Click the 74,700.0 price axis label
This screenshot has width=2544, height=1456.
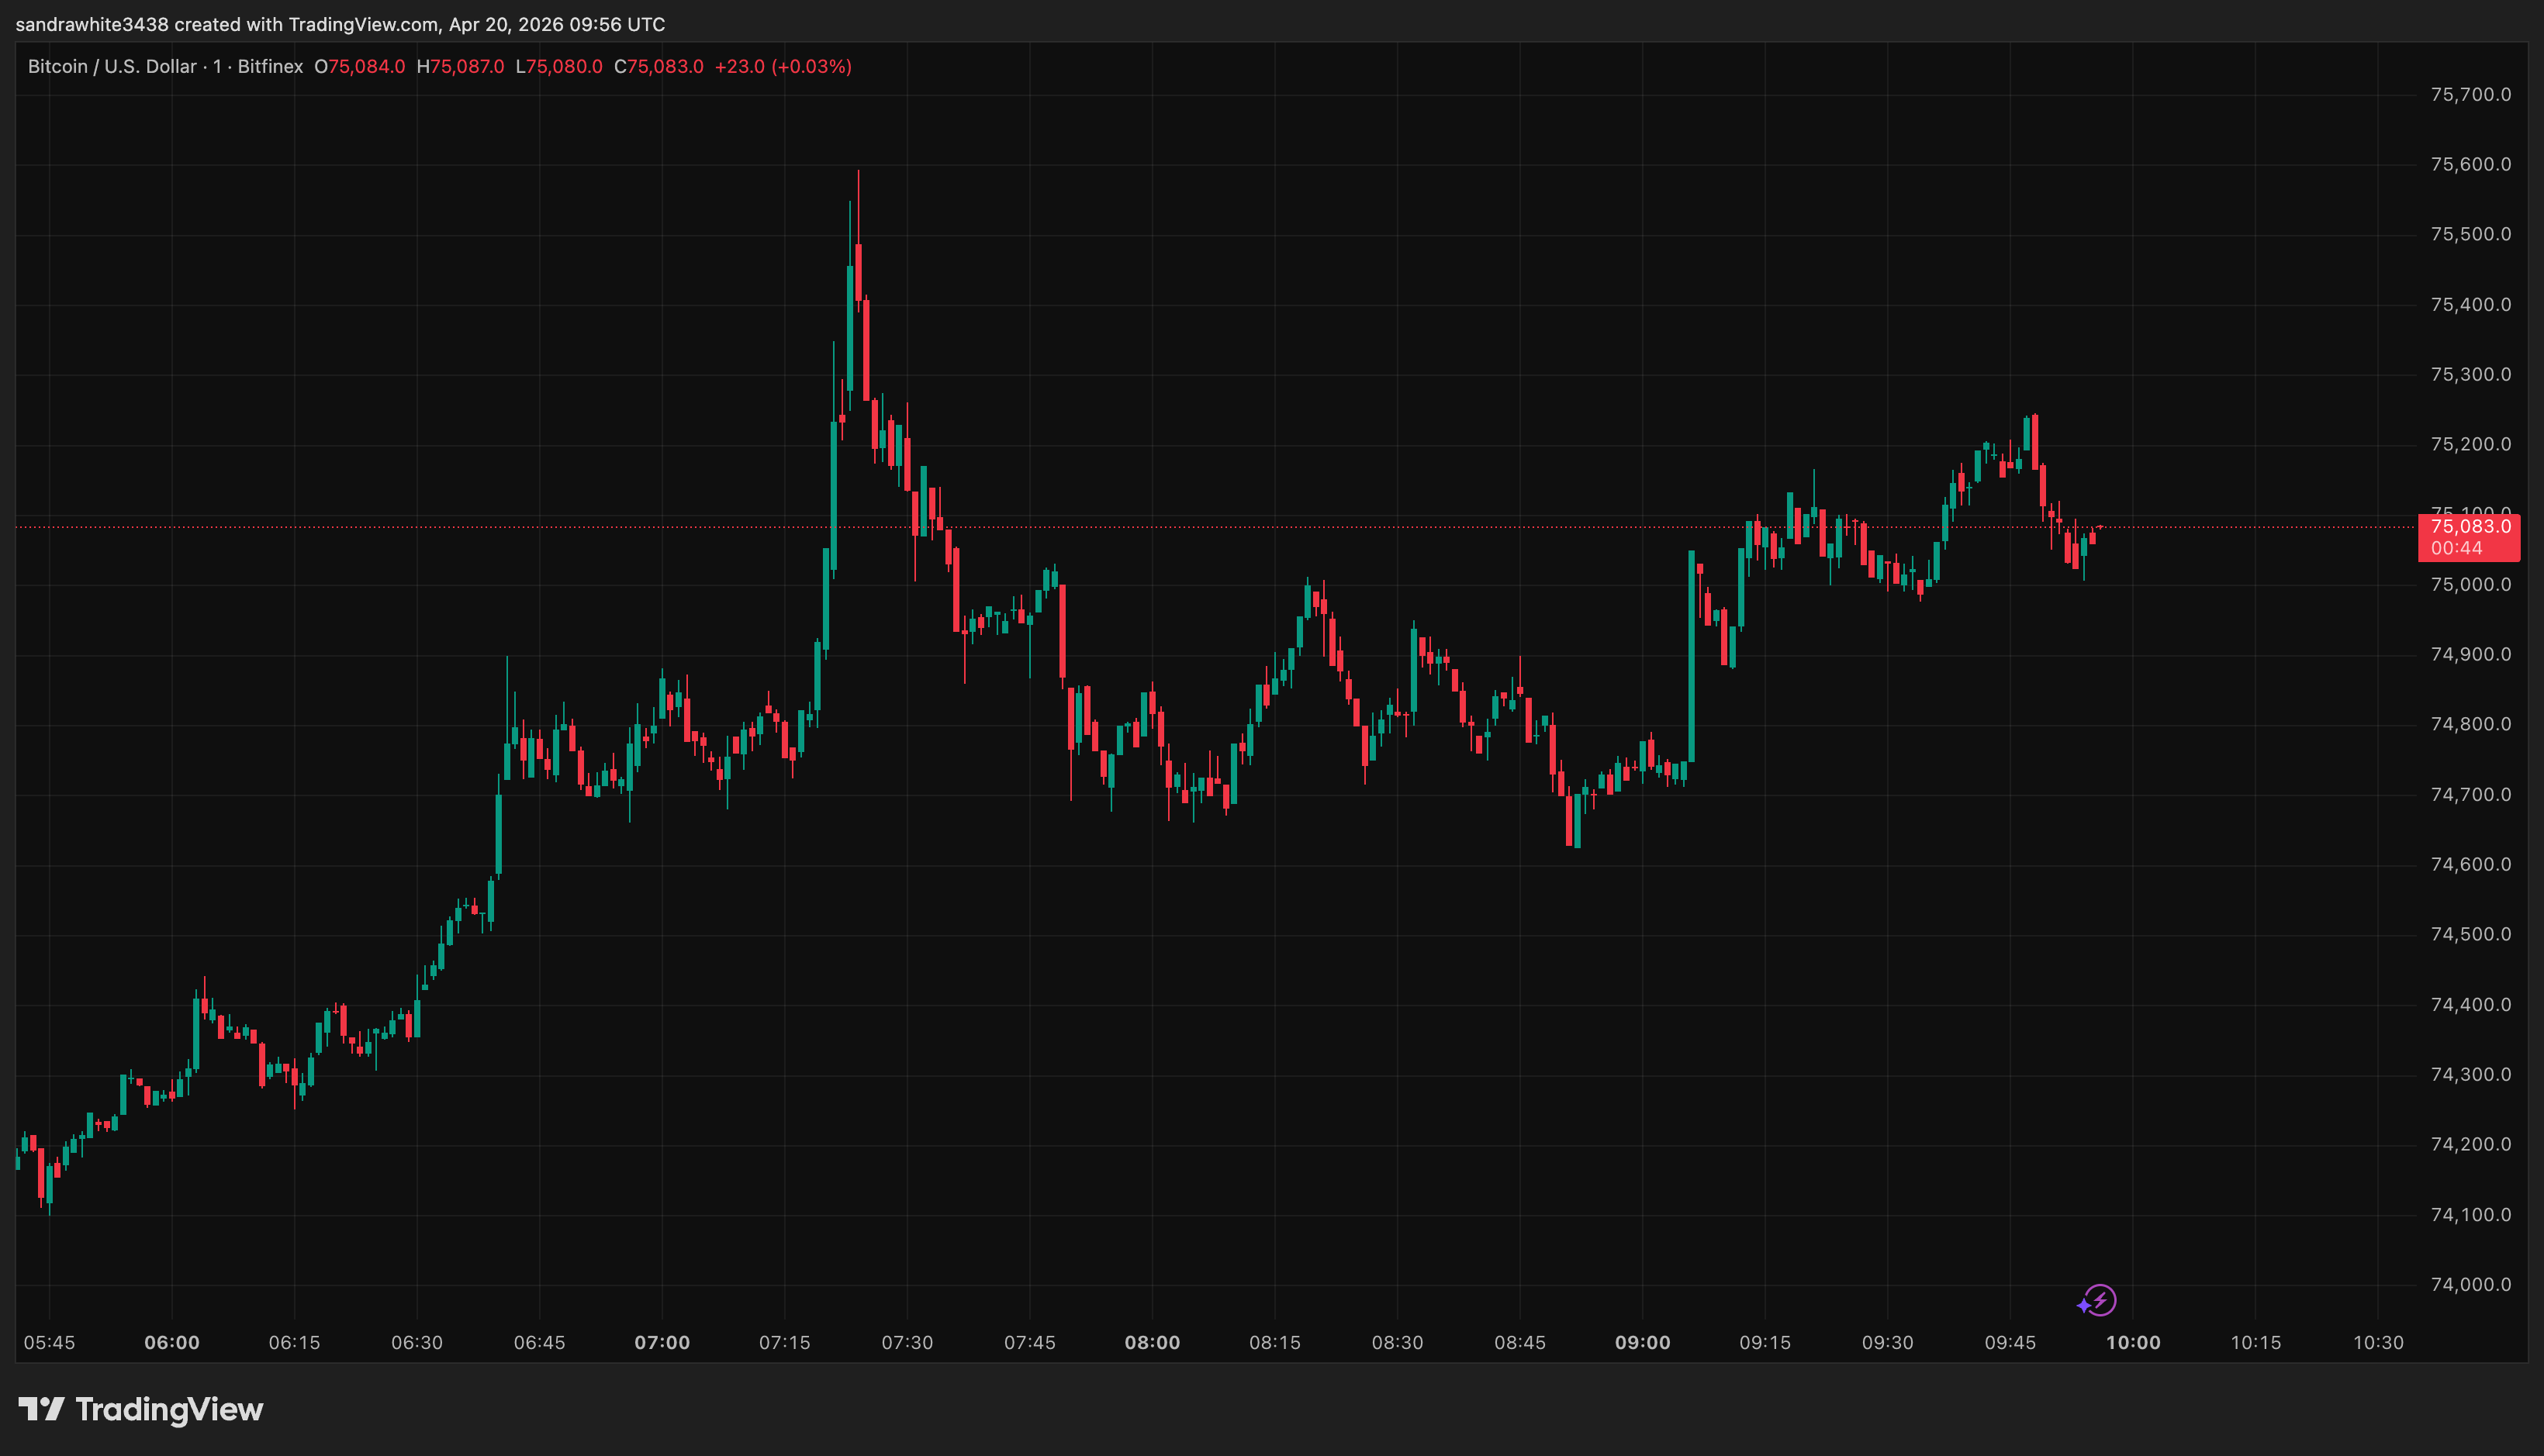2471,795
